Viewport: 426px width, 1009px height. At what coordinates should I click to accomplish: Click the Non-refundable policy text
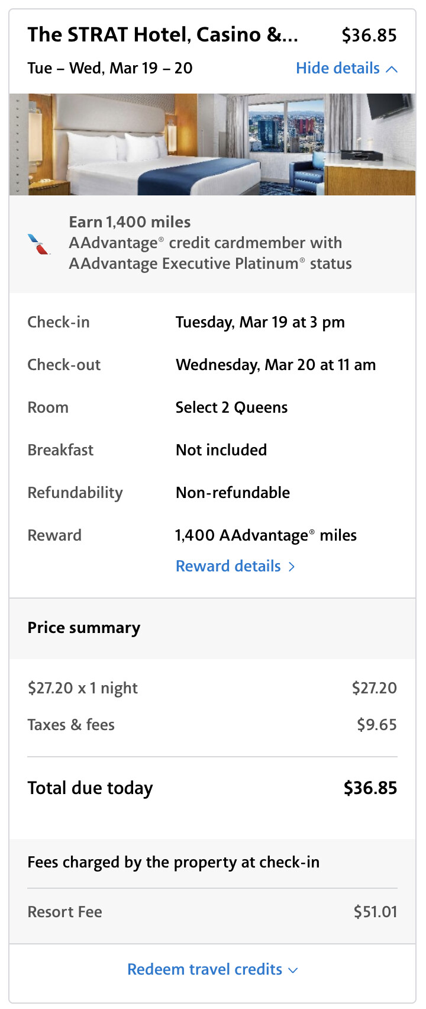click(x=233, y=493)
